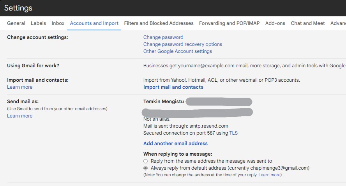
Task: Open Filters and Blocked Addresses tab
Action: 159,23
